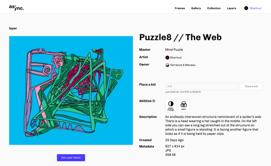Open artist Shortcut's profile name link
Viewport: 271px width, 166px height.
pyautogui.click(x=176, y=57)
